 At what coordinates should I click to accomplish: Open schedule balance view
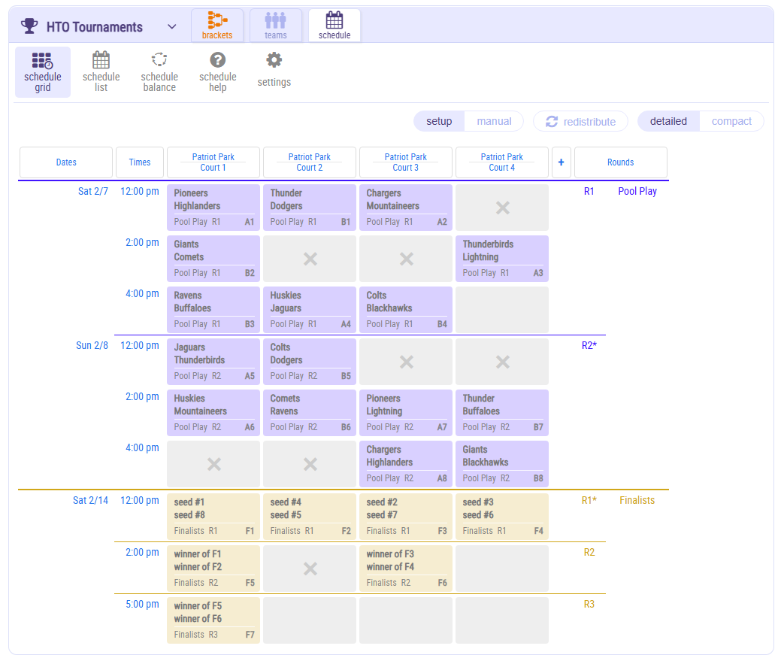coord(159,72)
